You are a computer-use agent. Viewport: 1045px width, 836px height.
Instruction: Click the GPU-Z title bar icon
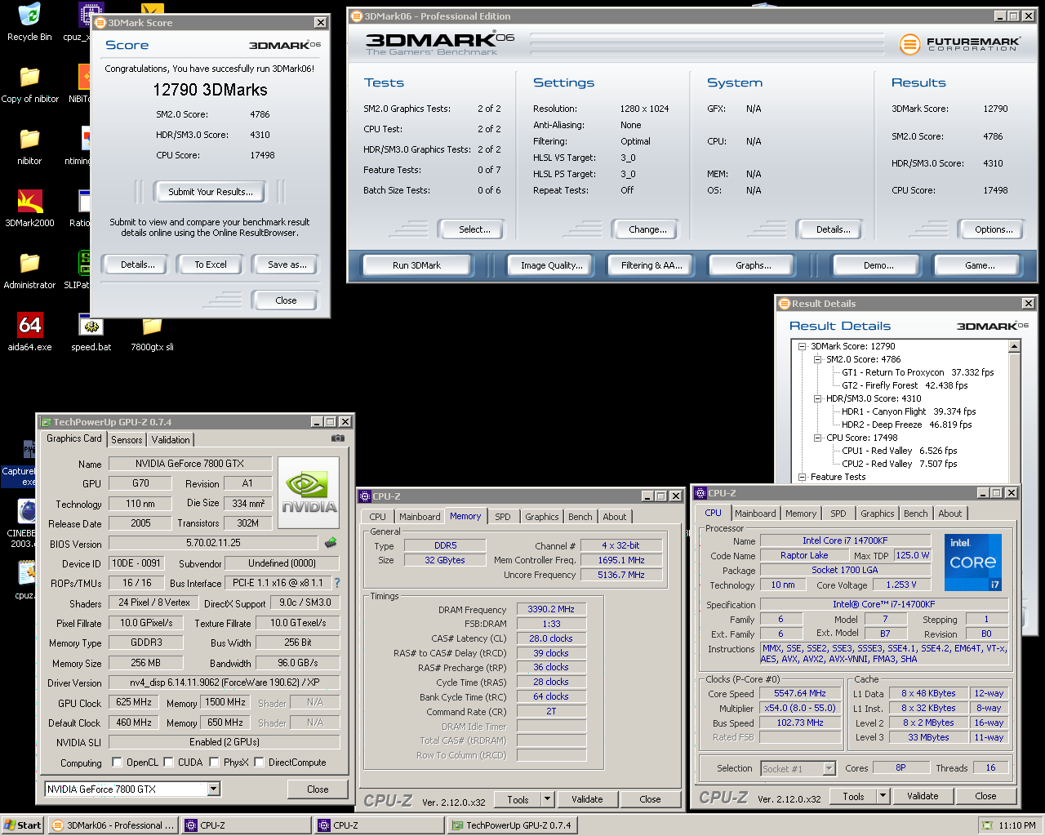coord(47,422)
